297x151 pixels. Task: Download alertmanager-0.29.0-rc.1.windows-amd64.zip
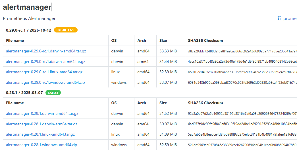(x=45, y=82)
